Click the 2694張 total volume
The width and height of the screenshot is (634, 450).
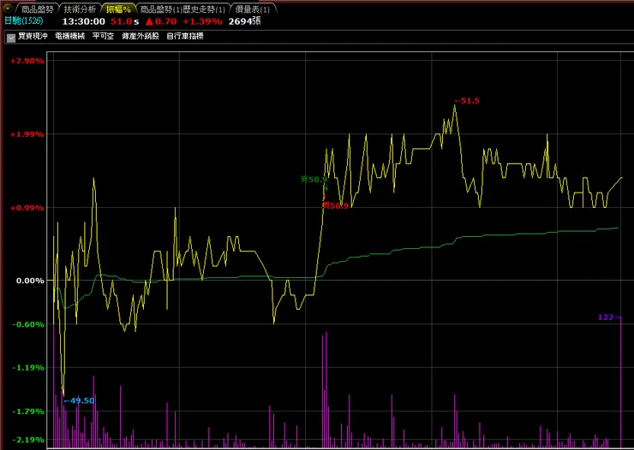click(244, 21)
